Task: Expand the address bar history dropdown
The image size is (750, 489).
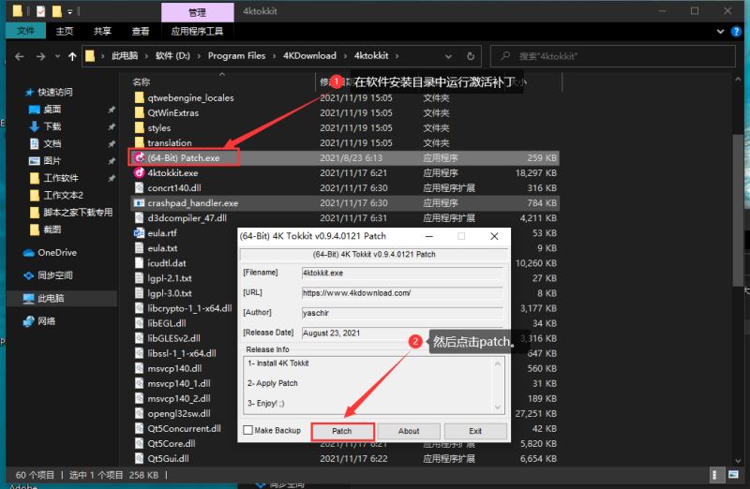Action: [x=448, y=56]
